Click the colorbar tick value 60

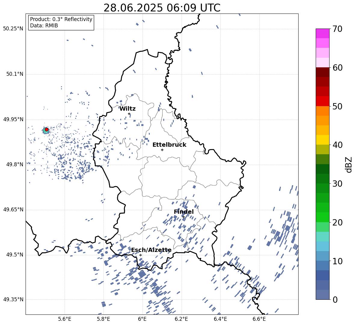(x=337, y=68)
